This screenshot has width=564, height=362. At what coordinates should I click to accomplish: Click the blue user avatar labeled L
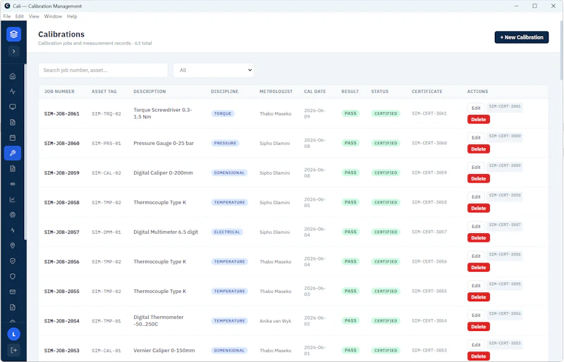(13, 335)
